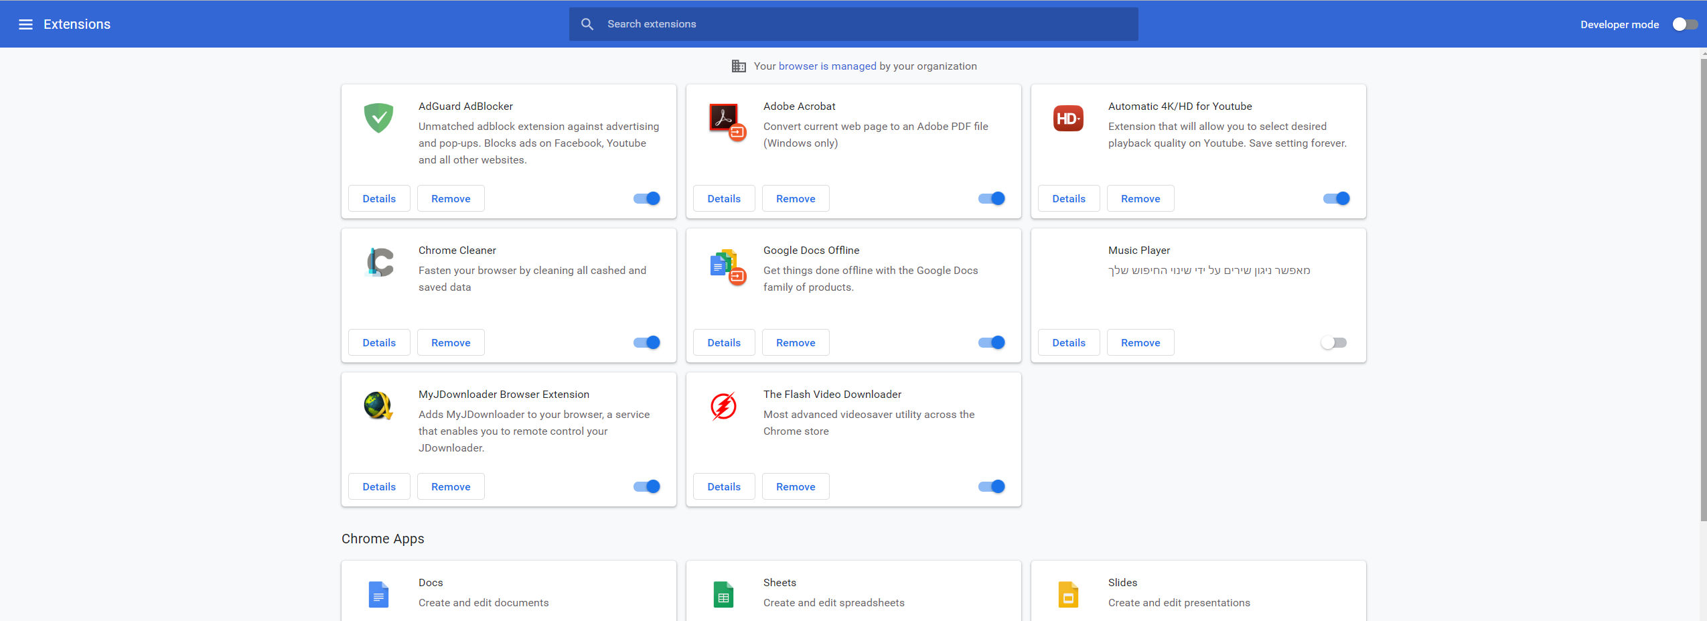Remove the Chrome Cleaner extension

click(x=451, y=342)
